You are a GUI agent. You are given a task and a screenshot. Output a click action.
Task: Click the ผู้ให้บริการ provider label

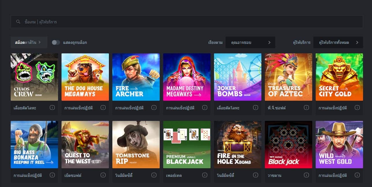[302, 42]
